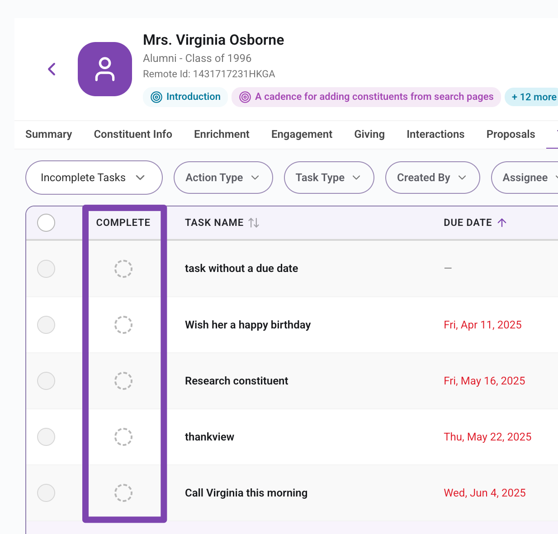Open the 'Call Virginia this morning' task

[246, 493]
